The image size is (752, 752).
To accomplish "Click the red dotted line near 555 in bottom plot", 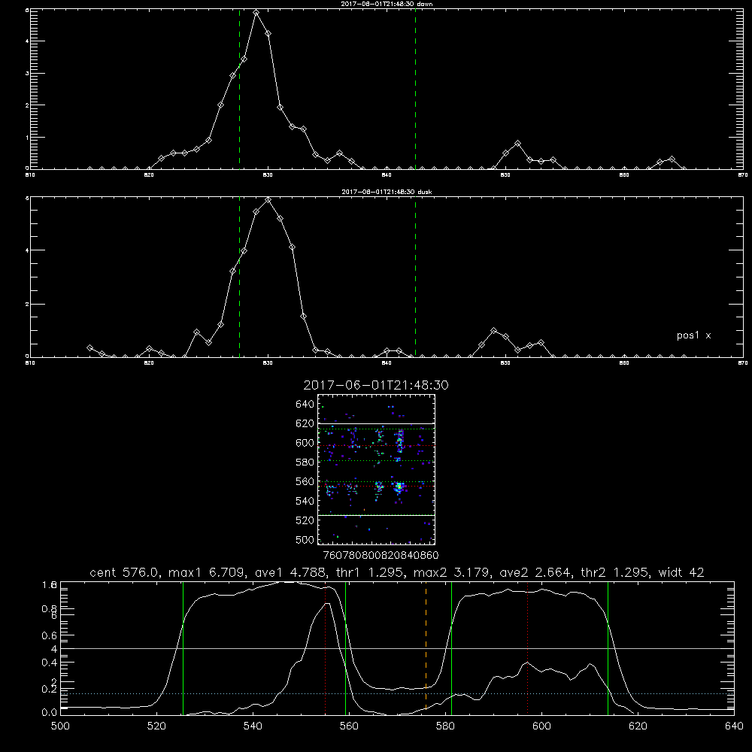I will 325,648.
